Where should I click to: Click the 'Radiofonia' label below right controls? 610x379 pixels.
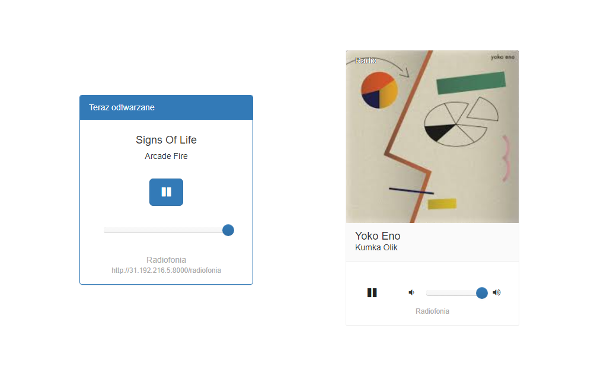pyautogui.click(x=432, y=311)
